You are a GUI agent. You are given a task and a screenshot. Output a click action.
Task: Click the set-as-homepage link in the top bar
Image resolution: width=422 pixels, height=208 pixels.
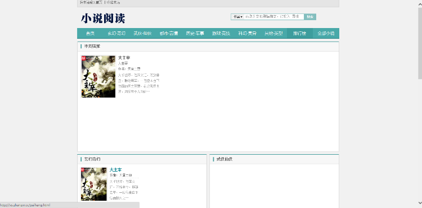91,2
